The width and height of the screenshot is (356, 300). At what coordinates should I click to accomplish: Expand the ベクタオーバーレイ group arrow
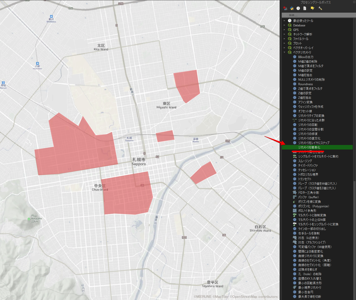coord(284,48)
